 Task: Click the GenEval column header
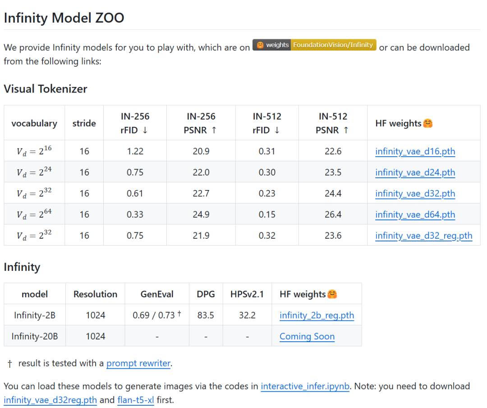click(x=157, y=294)
